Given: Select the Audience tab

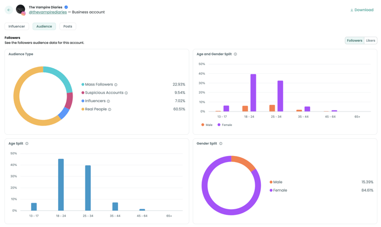Looking at the screenshot, I should (44, 26).
